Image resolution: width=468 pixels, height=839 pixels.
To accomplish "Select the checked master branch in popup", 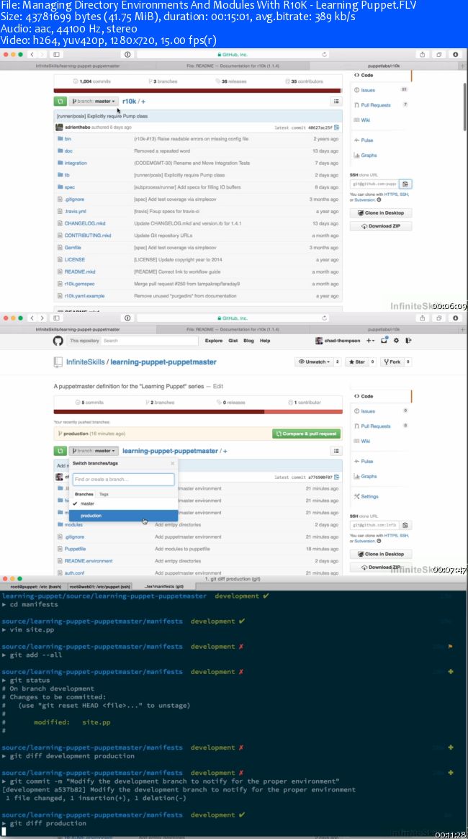I will tap(123, 503).
